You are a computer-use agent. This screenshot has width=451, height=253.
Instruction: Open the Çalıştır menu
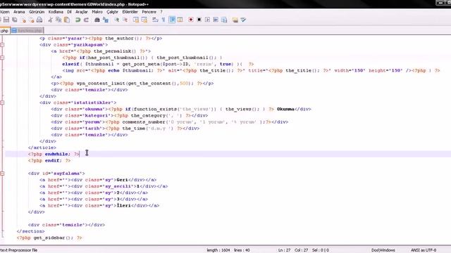112,12
